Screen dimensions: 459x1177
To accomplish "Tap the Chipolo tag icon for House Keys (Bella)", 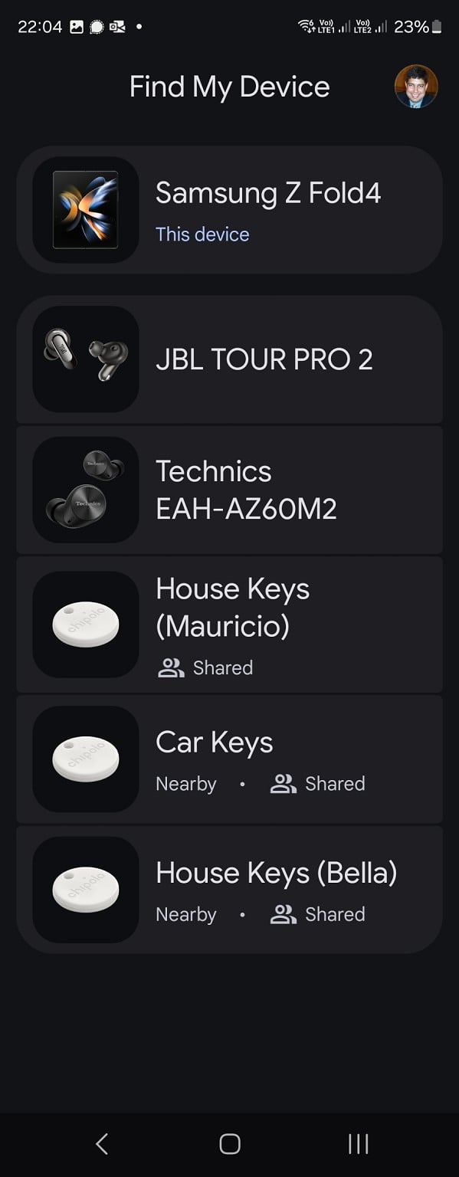I will 86,890.
